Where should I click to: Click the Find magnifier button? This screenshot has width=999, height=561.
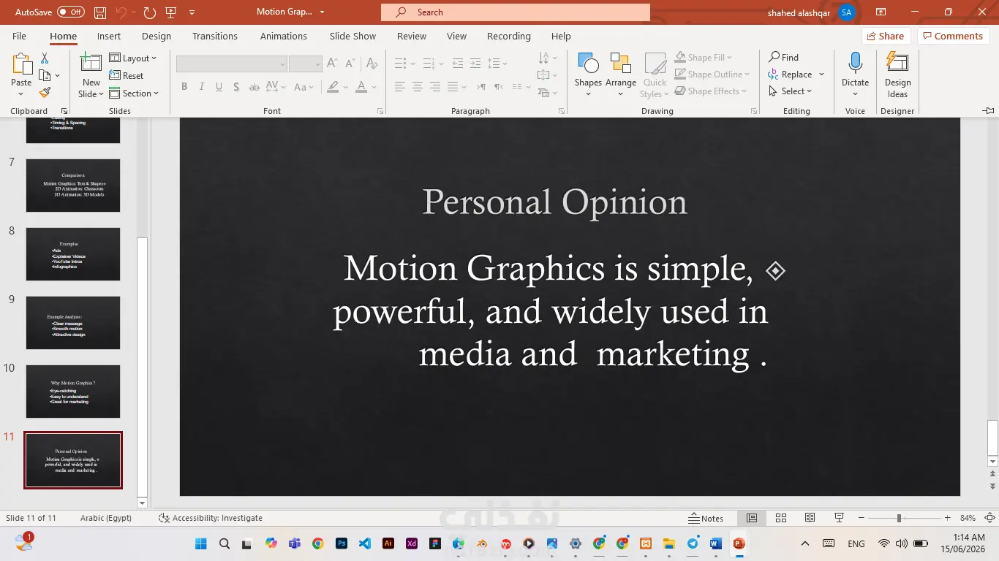pyautogui.click(x=783, y=57)
